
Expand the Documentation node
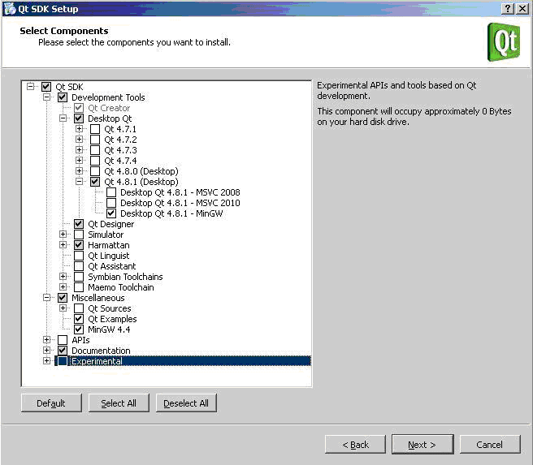pos(46,351)
